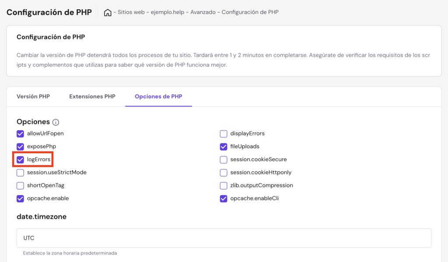Disable logErrors logging
Viewport: 448px width, 262px height.
[20, 159]
